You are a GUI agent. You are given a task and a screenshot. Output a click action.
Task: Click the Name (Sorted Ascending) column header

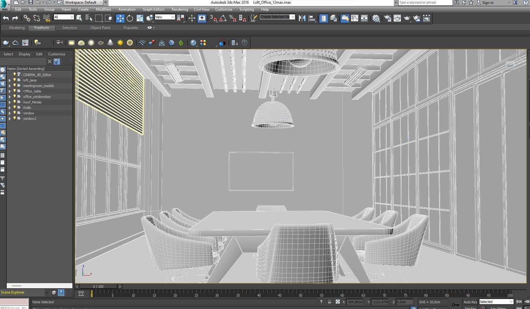40,69
